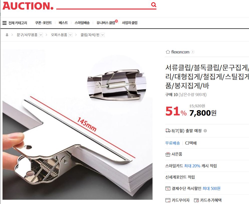Image resolution: width=249 pixels, height=204 pixels.
Task: Open seller page arrow next to flexoncom
Action: [193, 52]
